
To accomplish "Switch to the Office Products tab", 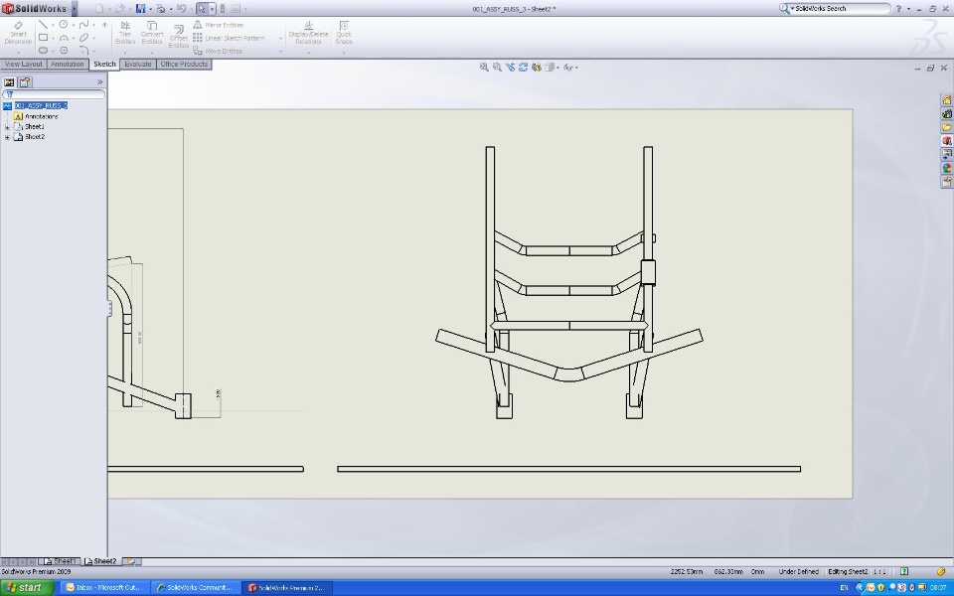I will (x=184, y=64).
